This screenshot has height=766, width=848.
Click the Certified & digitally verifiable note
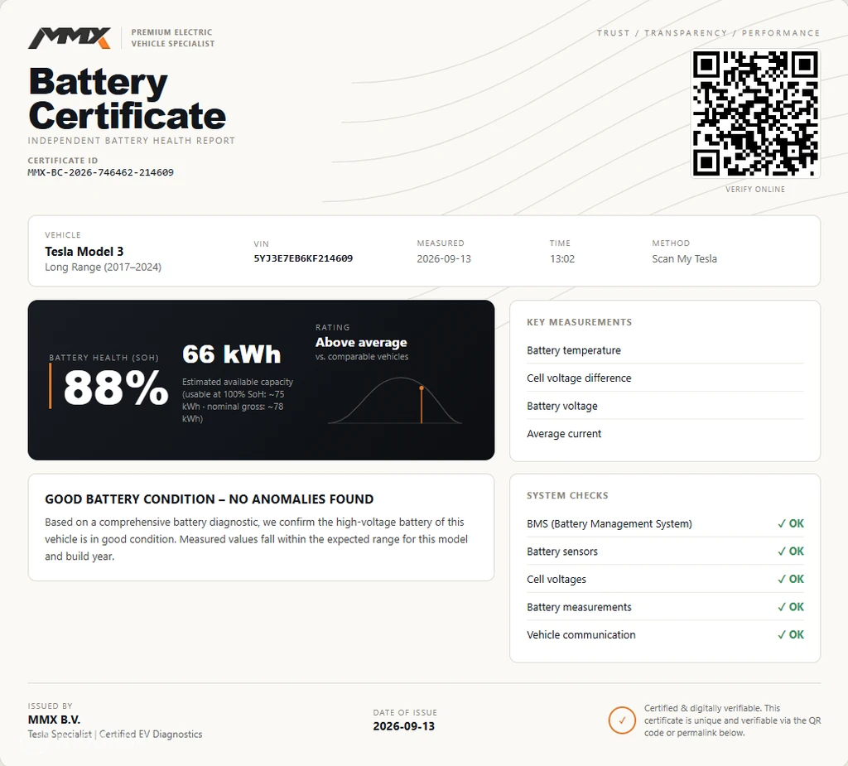(x=732, y=720)
